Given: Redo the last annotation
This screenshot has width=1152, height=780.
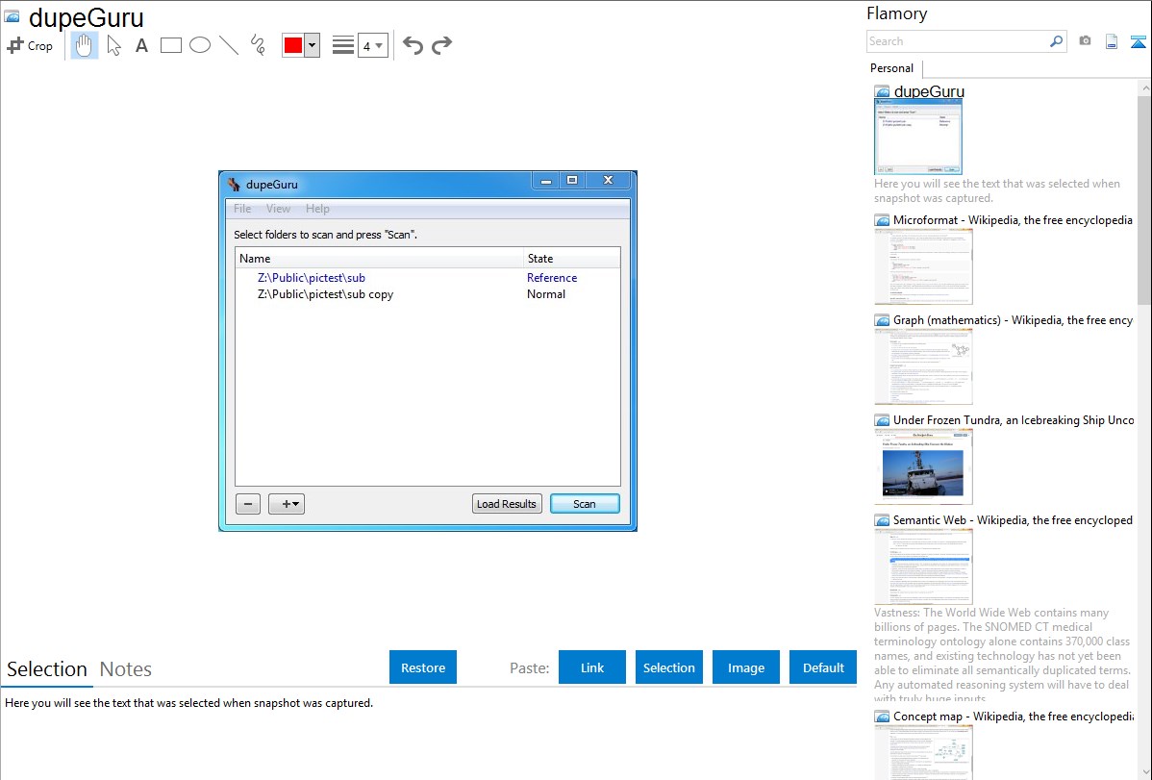Looking at the screenshot, I should click(441, 45).
